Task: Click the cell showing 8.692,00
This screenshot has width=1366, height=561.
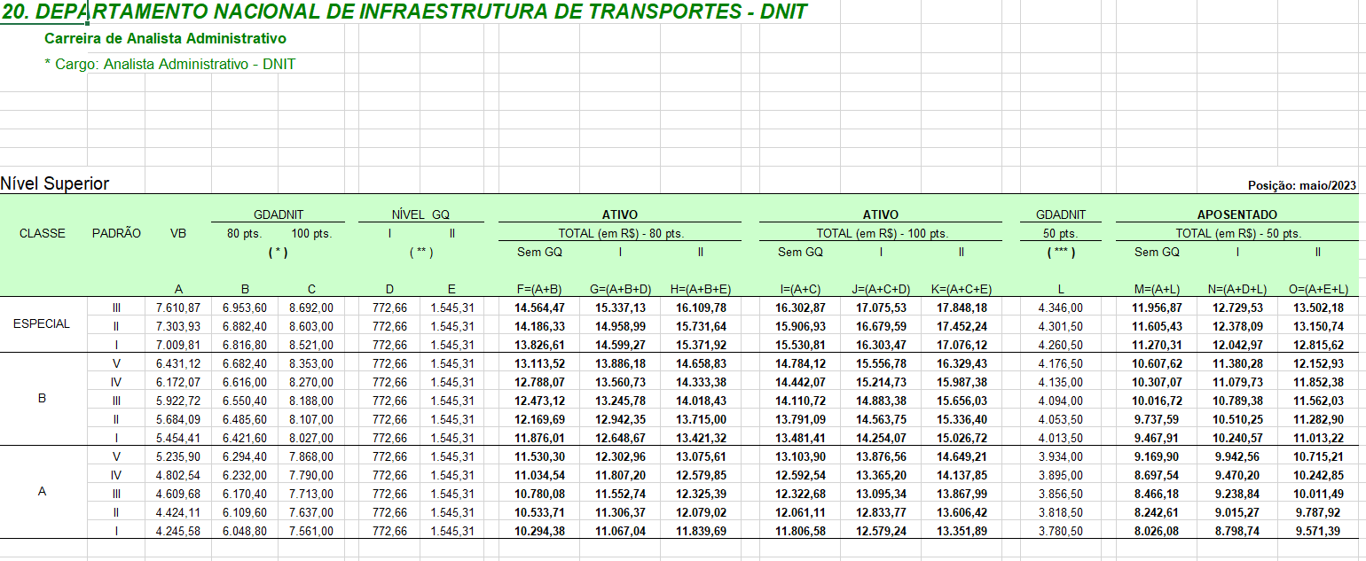Action: tap(311, 308)
